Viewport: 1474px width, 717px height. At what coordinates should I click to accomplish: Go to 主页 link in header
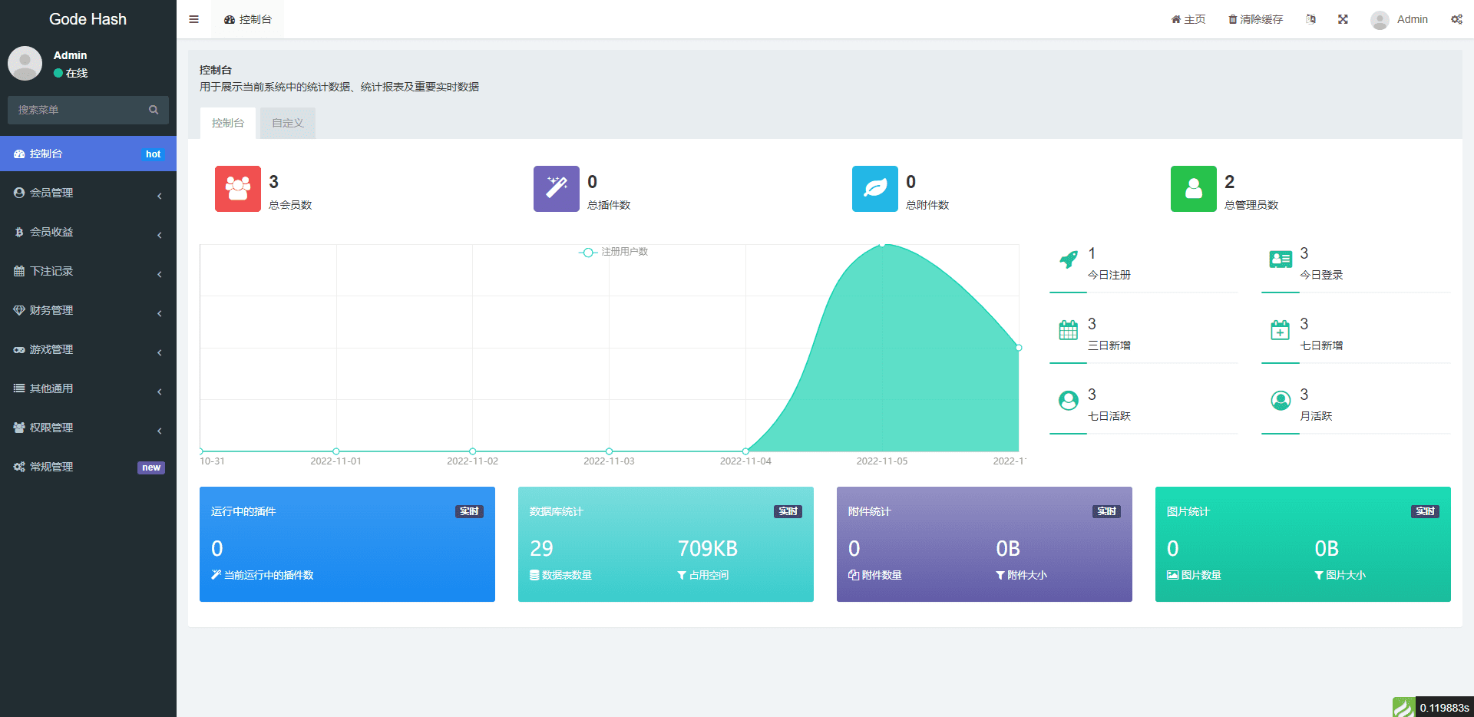coord(1188,19)
